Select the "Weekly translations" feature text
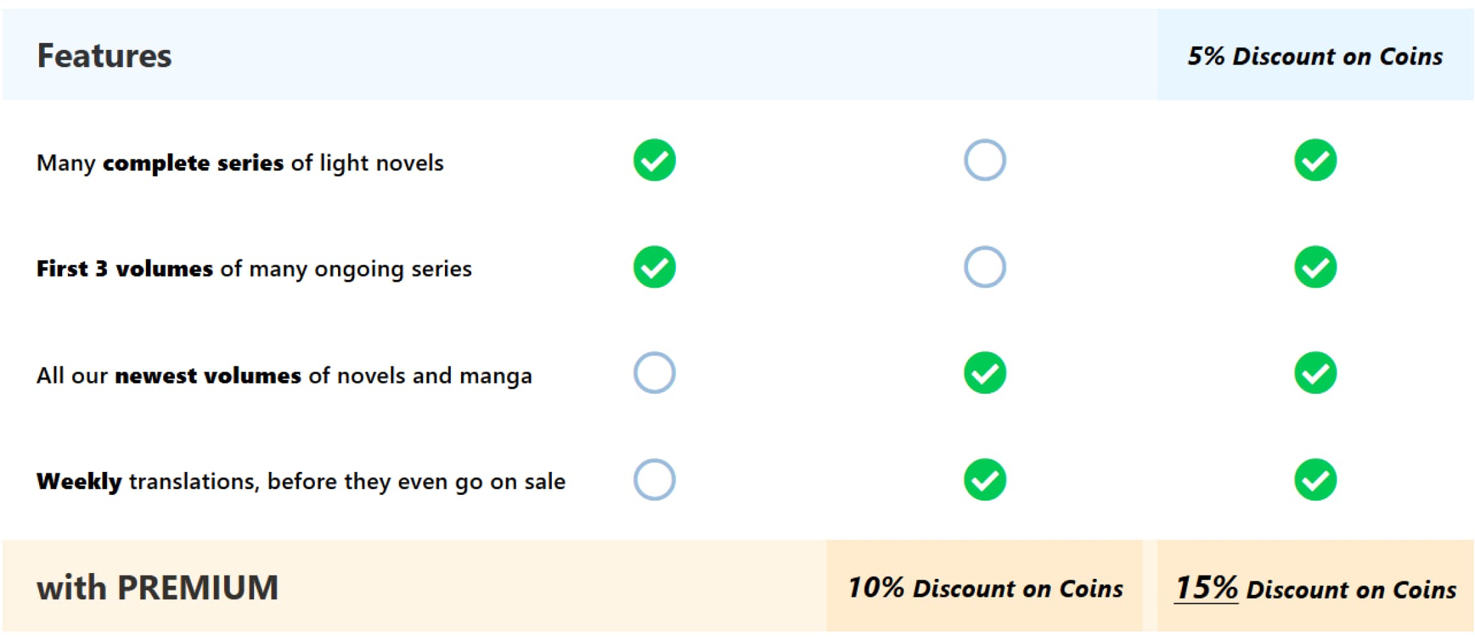Image resolution: width=1475 pixels, height=639 pixels. pyautogui.click(x=301, y=481)
